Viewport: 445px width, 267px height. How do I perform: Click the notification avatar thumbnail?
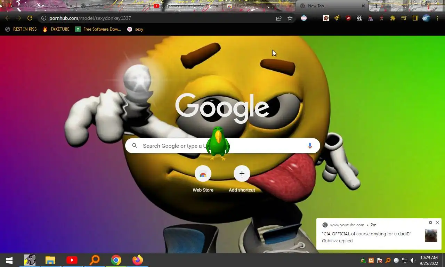pos(431,236)
